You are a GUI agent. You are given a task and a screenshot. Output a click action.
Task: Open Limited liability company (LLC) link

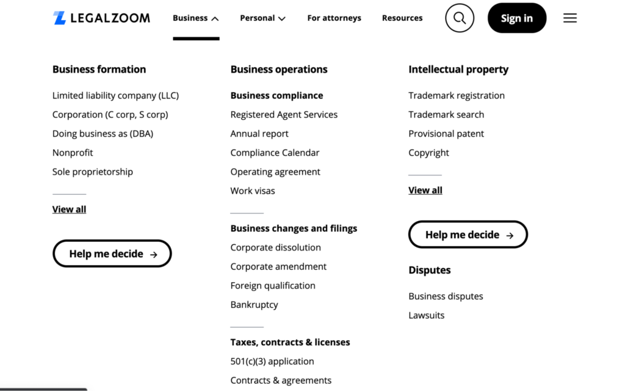point(115,95)
